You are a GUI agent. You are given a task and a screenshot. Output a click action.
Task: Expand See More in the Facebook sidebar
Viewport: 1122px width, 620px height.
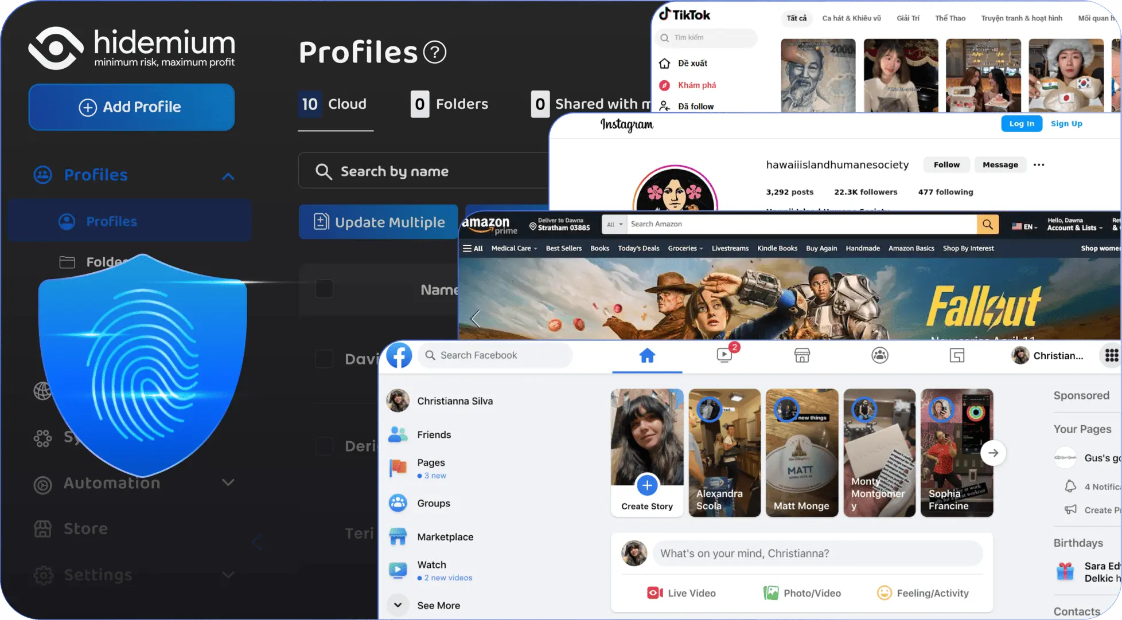pos(424,605)
